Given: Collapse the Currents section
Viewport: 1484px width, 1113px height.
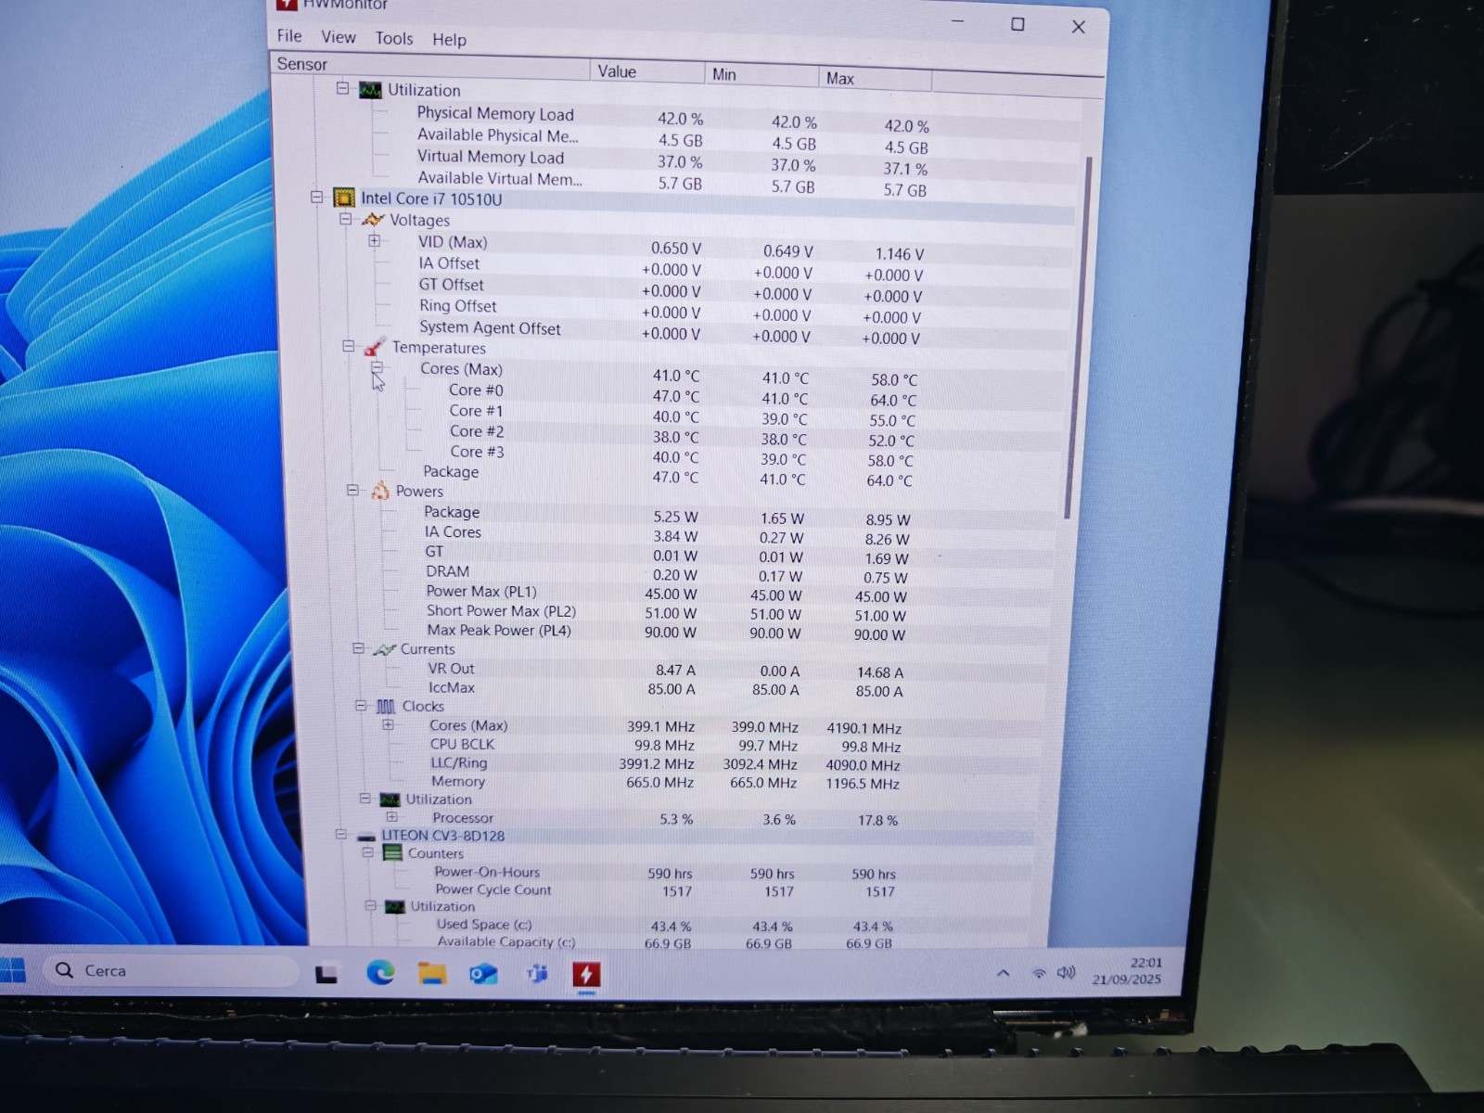Looking at the screenshot, I should click(x=358, y=648).
